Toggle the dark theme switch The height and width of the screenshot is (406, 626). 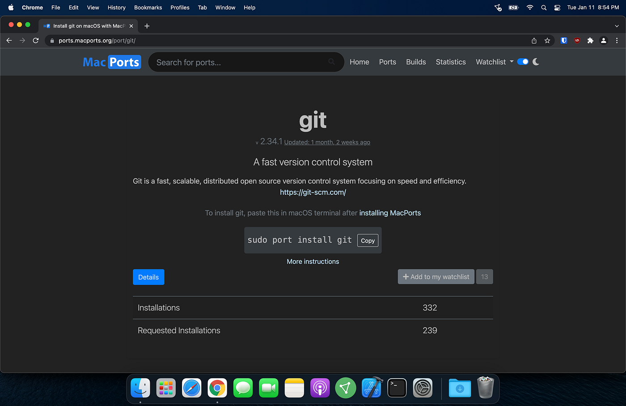523,62
